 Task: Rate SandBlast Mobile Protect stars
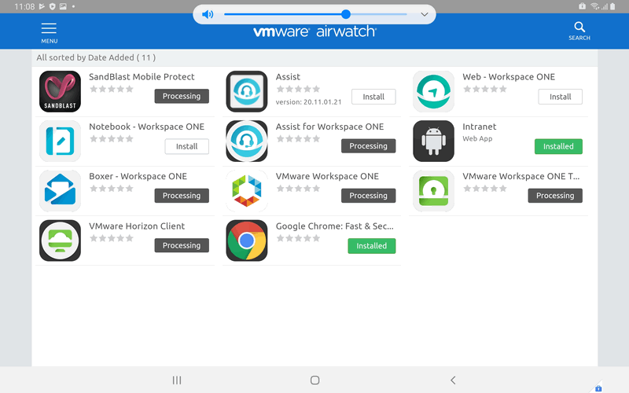coord(112,89)
